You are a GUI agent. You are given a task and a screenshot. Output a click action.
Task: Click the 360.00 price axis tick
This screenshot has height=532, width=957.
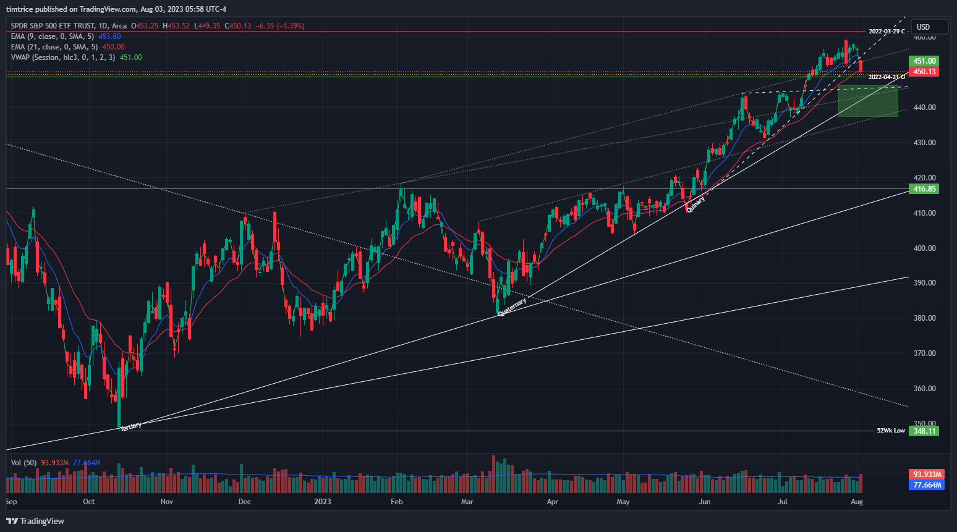click(925, 389)
